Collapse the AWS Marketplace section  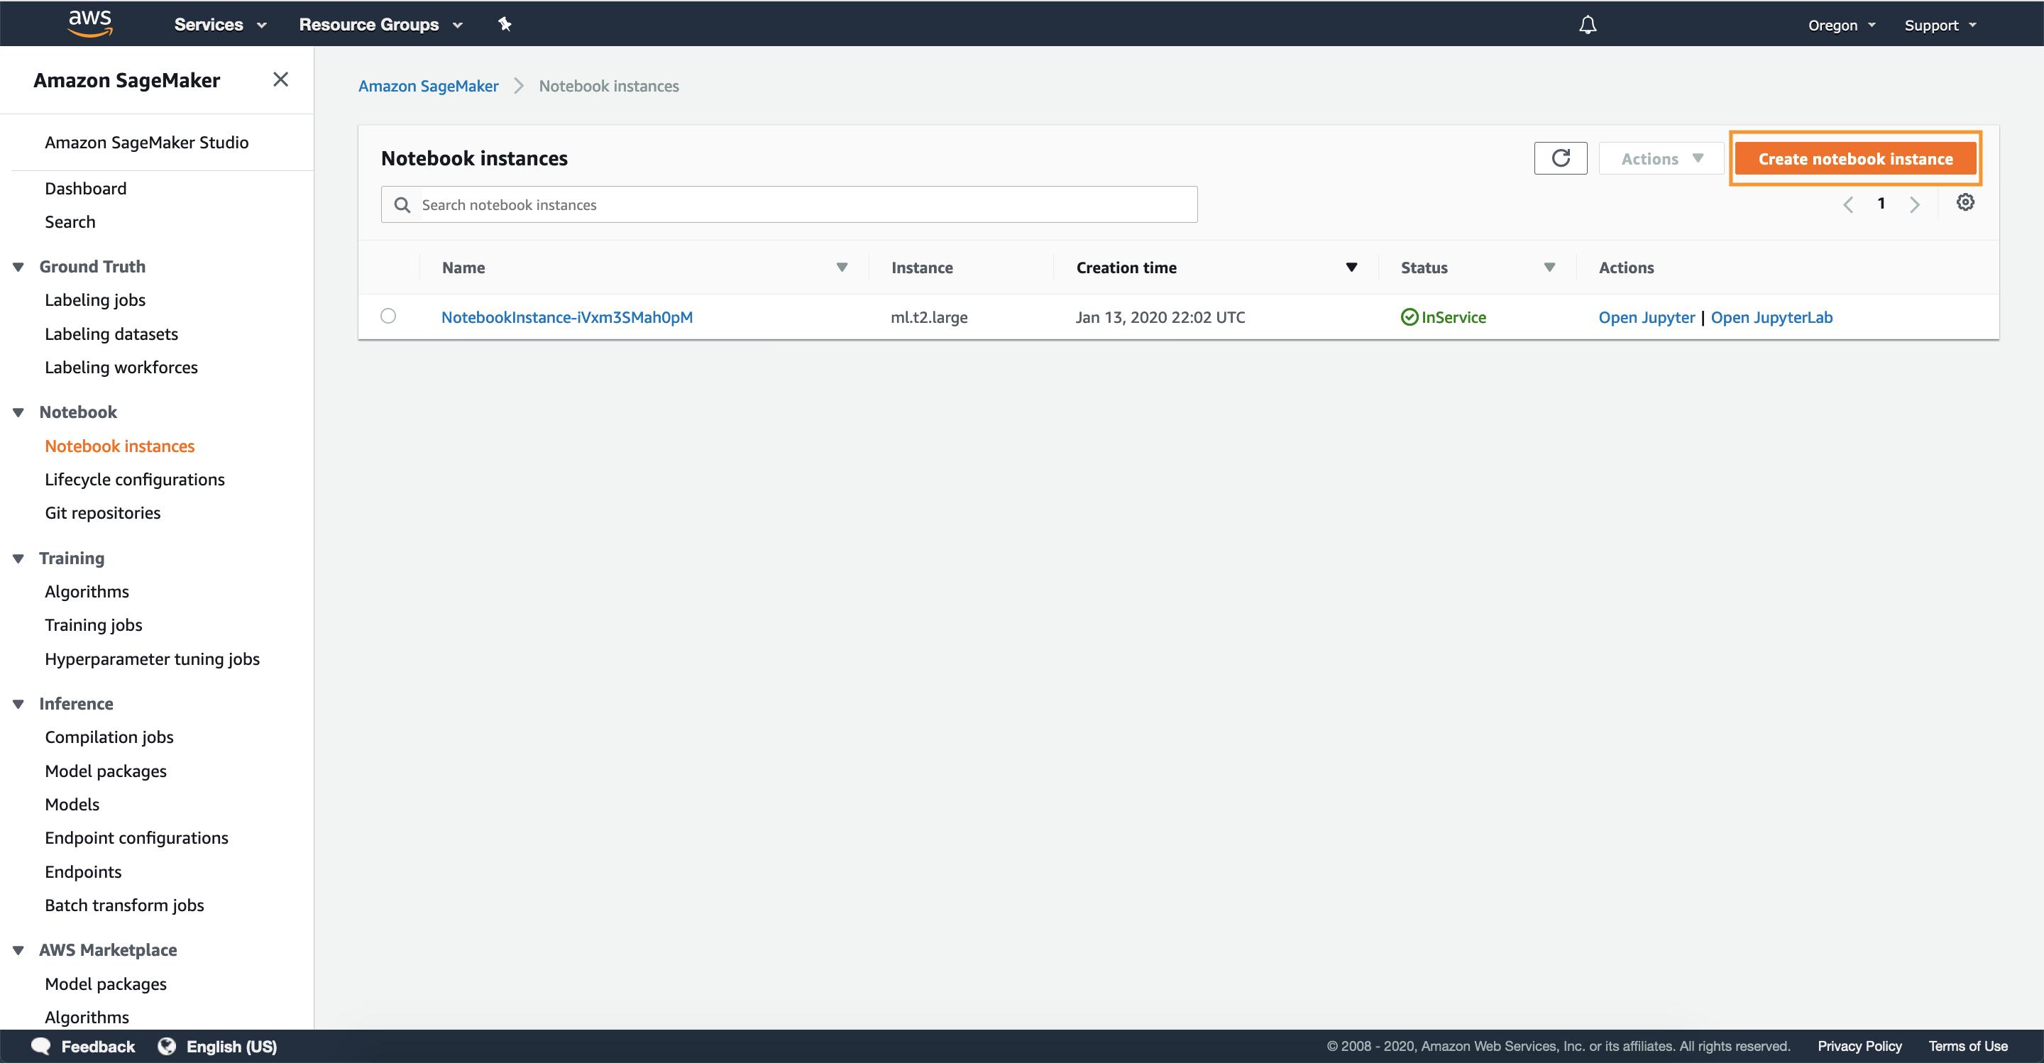[x=18, y=950]
